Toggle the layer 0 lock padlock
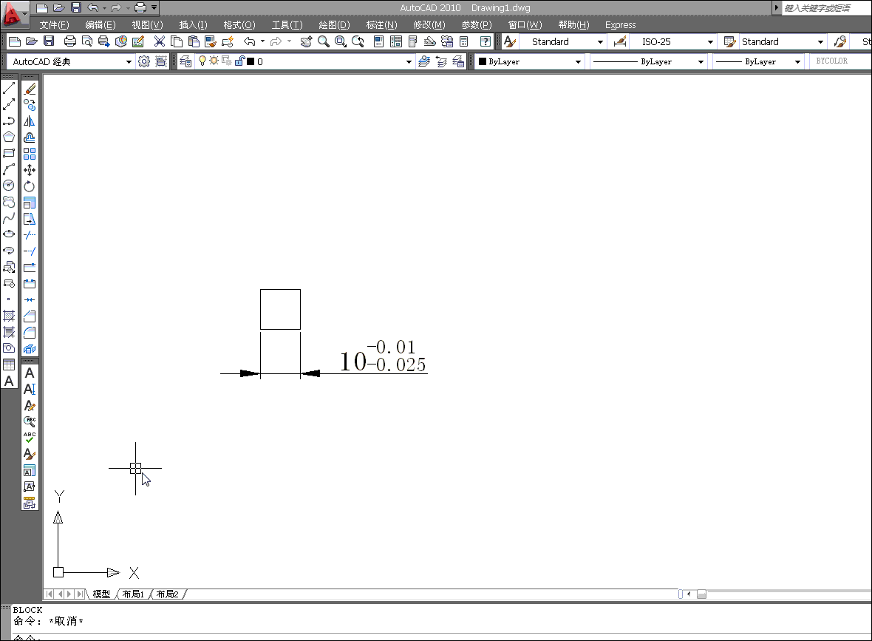Screen dimensions: 872x641 coord(239,61)
